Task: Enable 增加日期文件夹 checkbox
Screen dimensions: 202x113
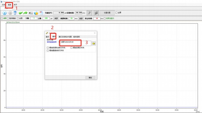Action: 71,48
